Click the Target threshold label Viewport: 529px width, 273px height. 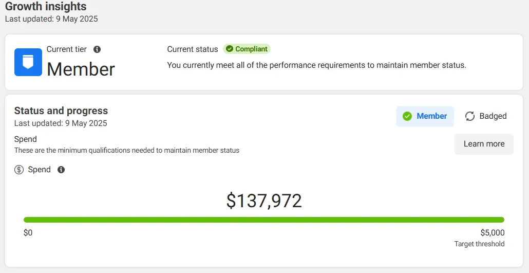(x=479, y=244)
